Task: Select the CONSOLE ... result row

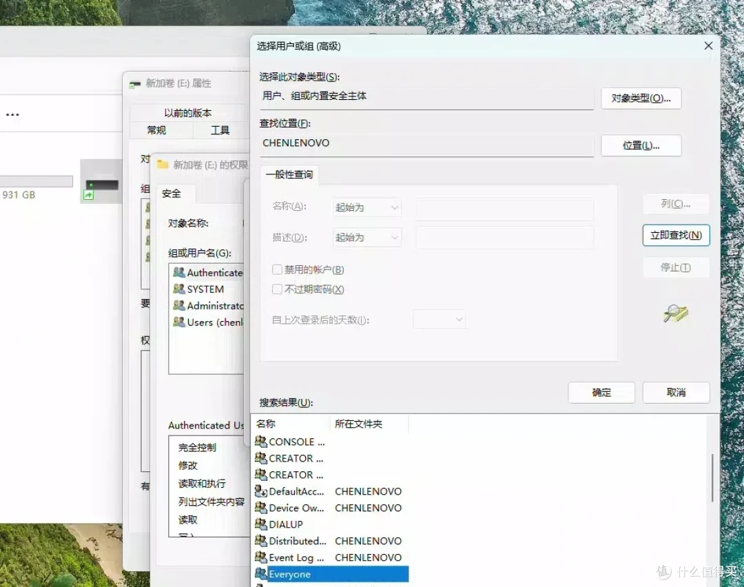Action: pos(331,442)
